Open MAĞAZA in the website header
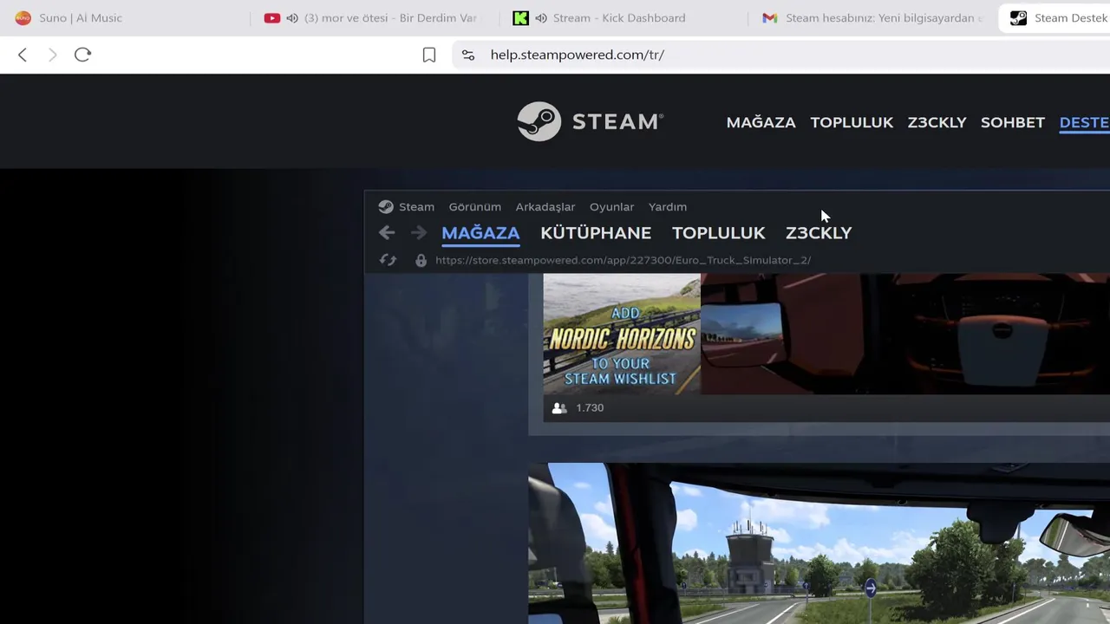This screenshot has height=624, width=1110. pos(761,122)
